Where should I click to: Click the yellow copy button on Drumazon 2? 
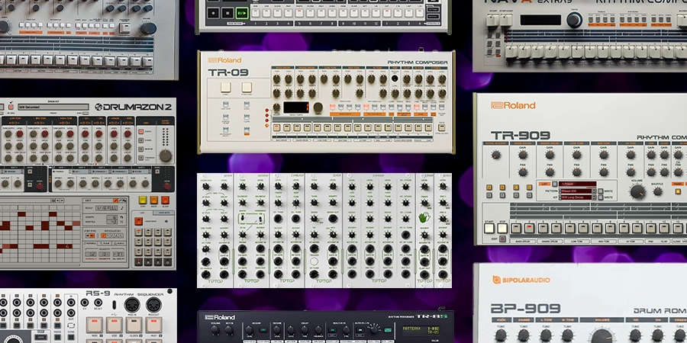(143, 200)
